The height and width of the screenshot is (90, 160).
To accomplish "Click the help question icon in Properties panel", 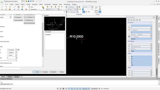I will pyautogui.click(x=139, y=20).
